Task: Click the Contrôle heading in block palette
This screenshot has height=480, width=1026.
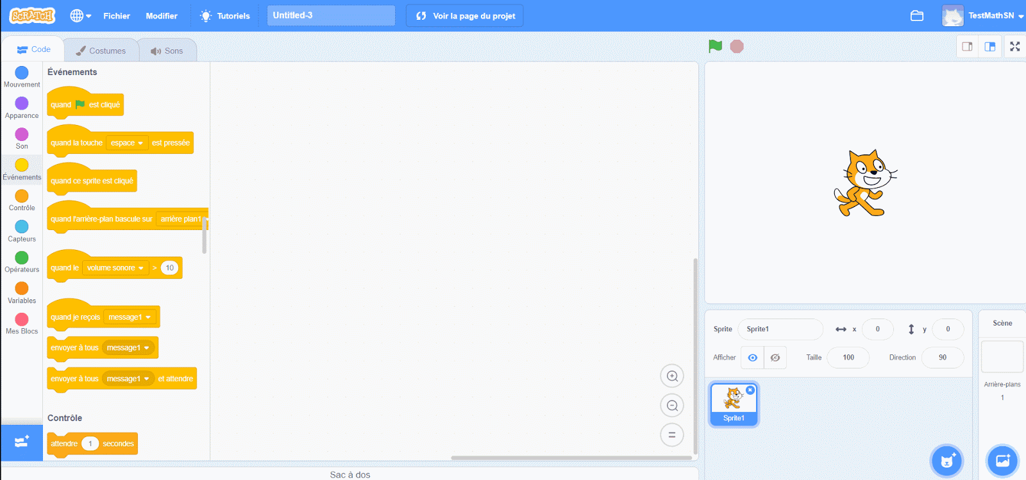Action: click(x=65, y=418)
